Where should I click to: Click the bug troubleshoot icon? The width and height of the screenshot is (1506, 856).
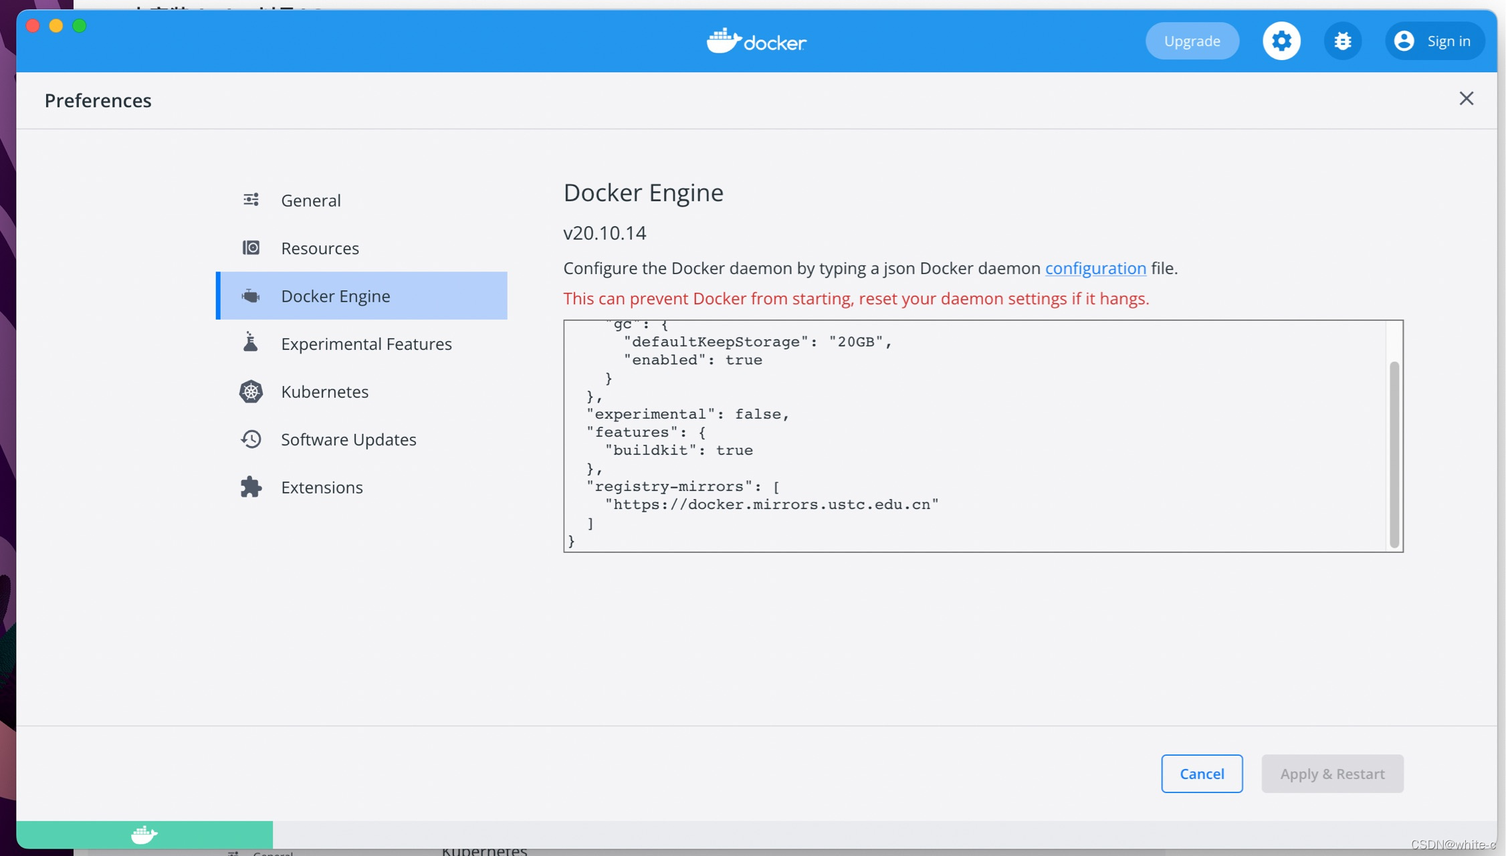[1342, 41]
